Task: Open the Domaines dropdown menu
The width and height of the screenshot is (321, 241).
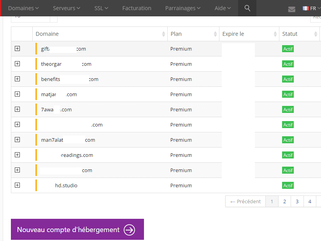Action: [23, 8]
